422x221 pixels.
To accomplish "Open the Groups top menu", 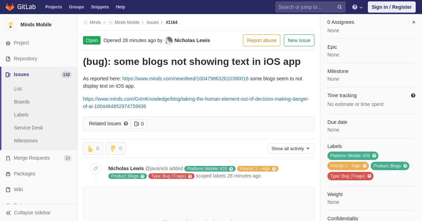I will [x=76, y=7].
